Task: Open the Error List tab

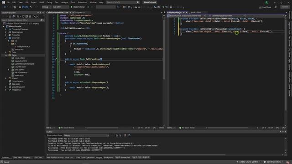Action: tap(69, 158)
